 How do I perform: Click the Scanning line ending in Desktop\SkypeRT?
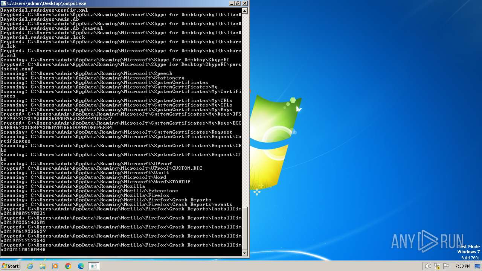tap(115, 60)
